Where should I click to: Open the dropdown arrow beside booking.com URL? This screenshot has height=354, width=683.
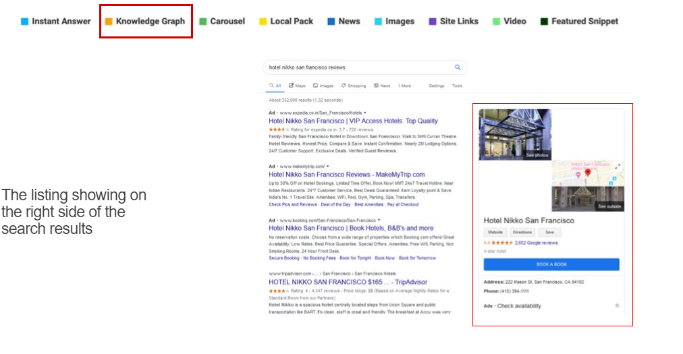click(x=379, y=220)
